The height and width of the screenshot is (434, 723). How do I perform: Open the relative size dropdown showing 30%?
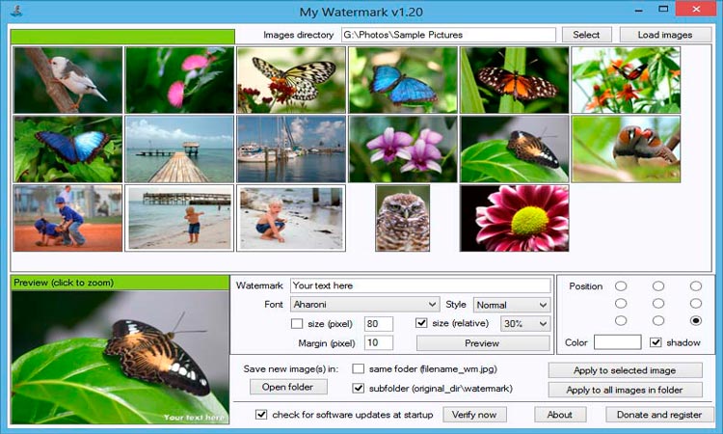[x=525, y=324]
